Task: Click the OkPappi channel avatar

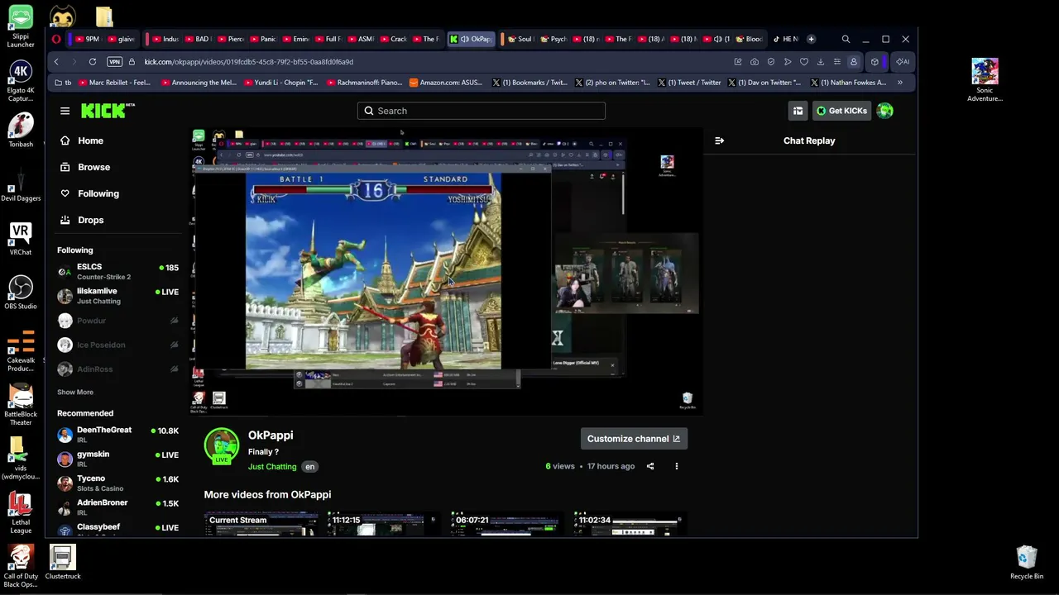Action: tap(222, 446)
